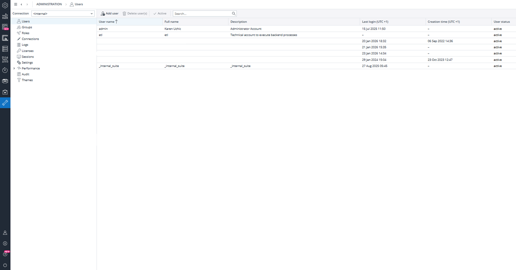Screen dimensions: 516x270
Task: Open the Connection dropdown
Action: pos(63,14)
